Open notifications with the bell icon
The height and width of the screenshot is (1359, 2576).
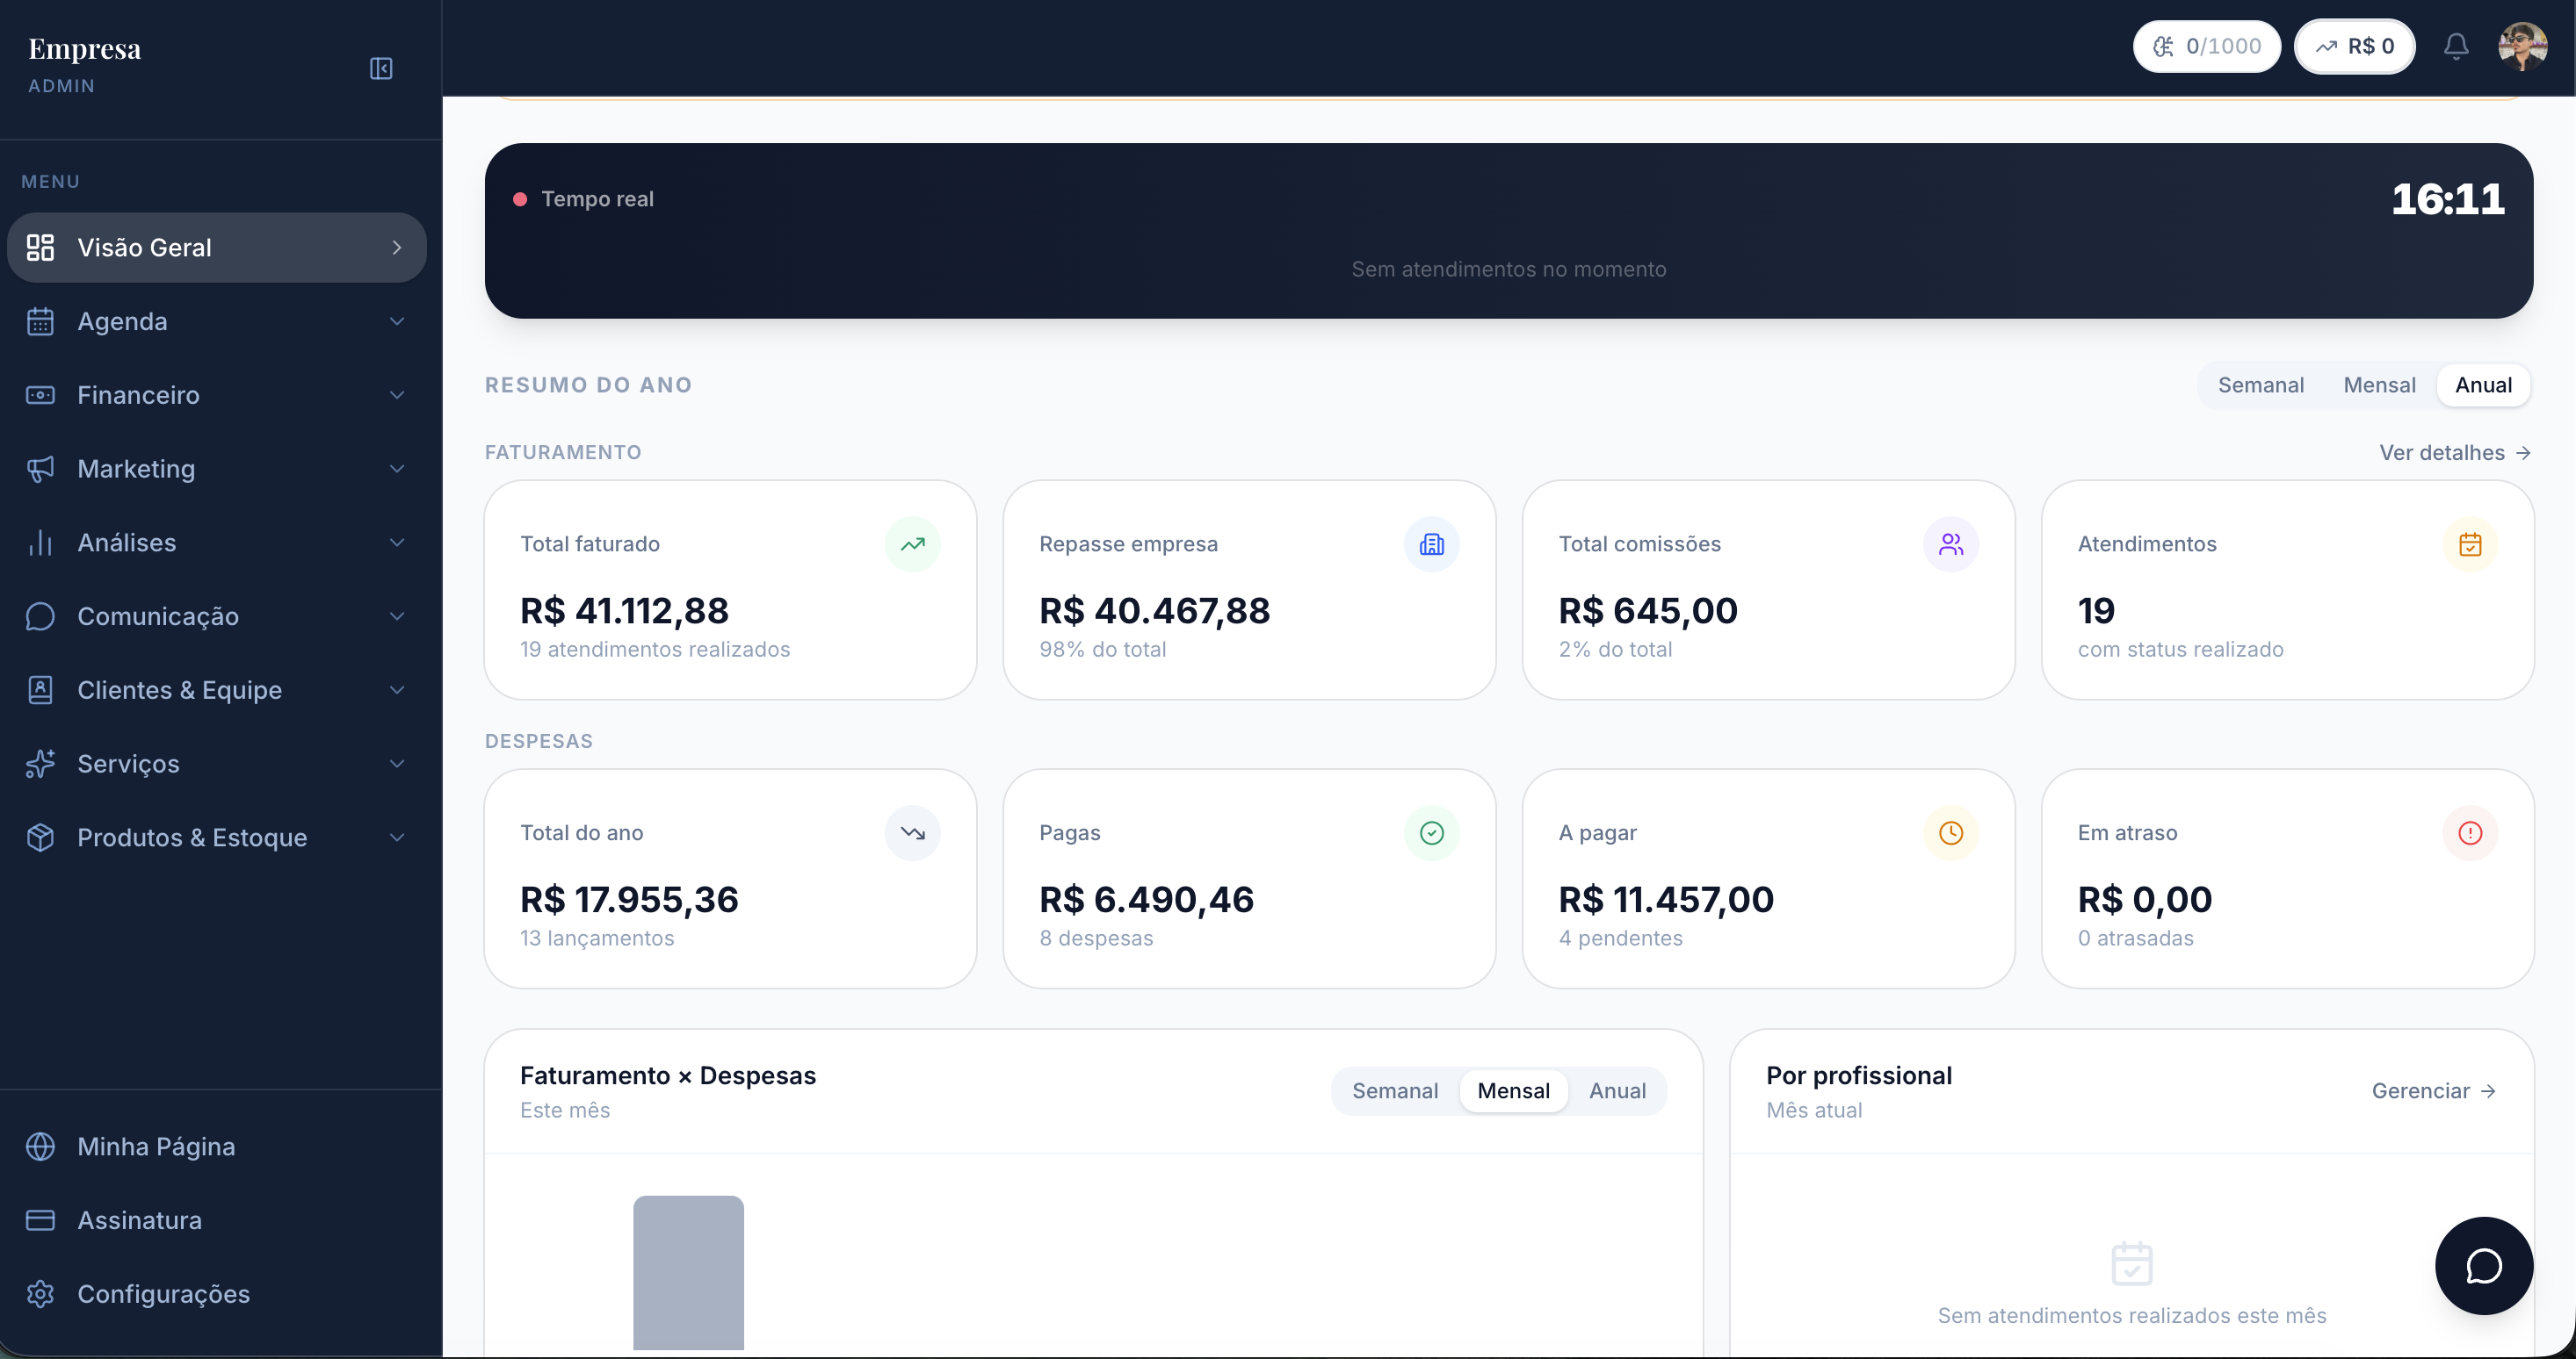2456,46
